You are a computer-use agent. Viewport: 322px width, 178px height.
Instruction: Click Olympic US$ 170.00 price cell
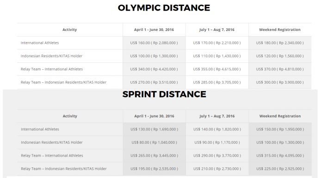pos(217,43)
